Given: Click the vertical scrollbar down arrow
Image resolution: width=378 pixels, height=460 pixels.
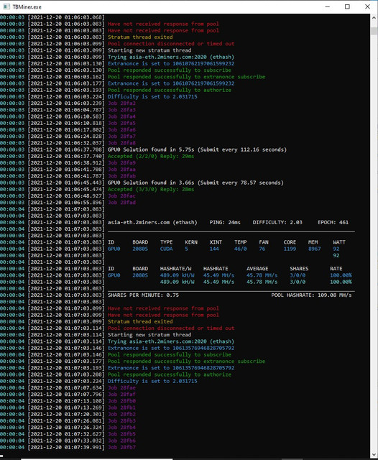Looking at the screenshot, I should pos(374,454).
